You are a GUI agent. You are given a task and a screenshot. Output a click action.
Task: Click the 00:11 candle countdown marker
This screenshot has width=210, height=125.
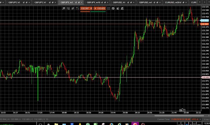click(182, 111)
